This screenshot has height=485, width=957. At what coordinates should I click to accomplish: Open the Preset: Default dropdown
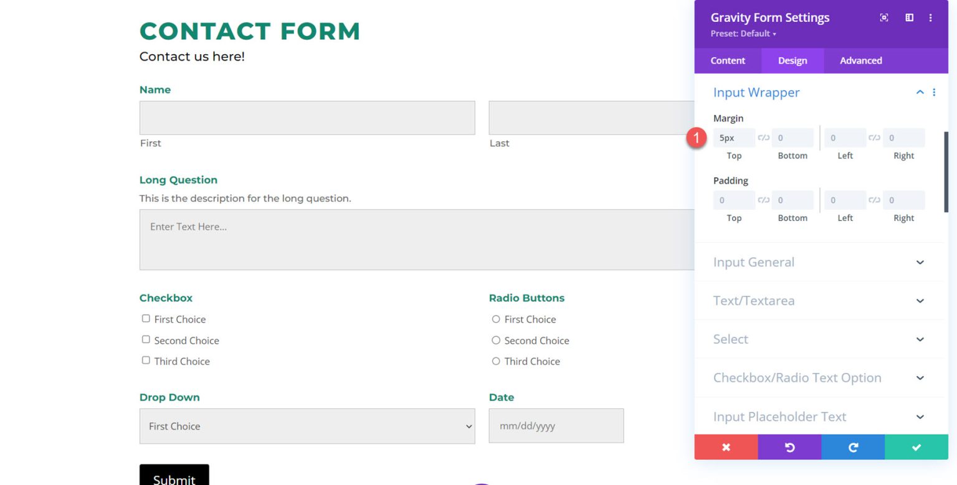[x=743, y=34]
